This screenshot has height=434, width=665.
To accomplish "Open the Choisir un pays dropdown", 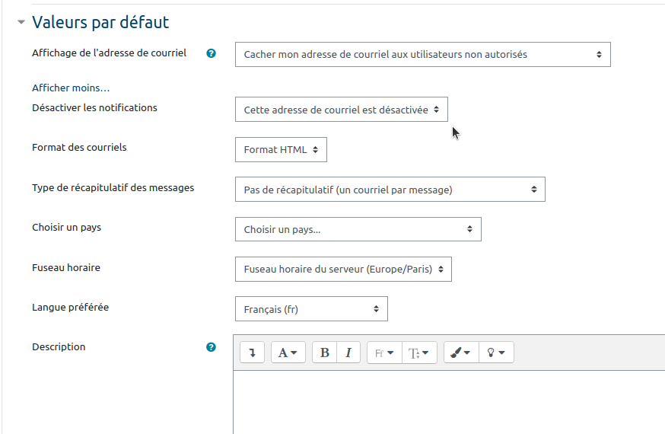I will pyautogui.click(x=358, y=229).
